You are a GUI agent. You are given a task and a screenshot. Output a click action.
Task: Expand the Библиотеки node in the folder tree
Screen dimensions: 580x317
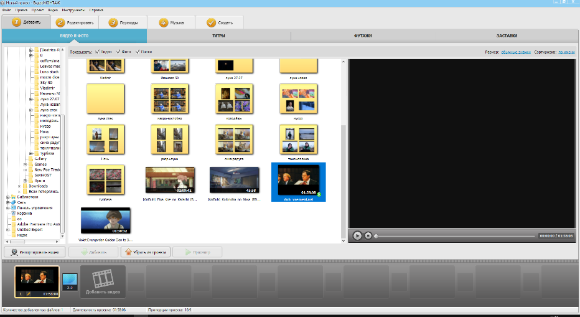[x=8, y=197]
